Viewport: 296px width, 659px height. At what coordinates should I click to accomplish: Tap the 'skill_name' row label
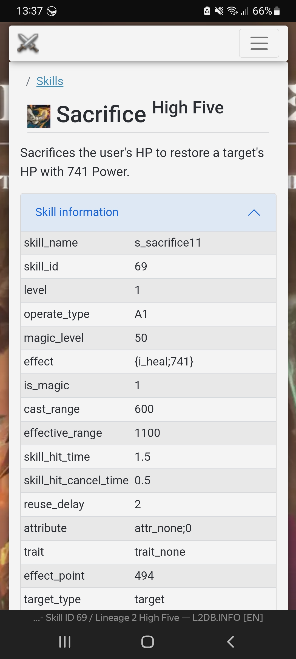[x=51, y=243]
